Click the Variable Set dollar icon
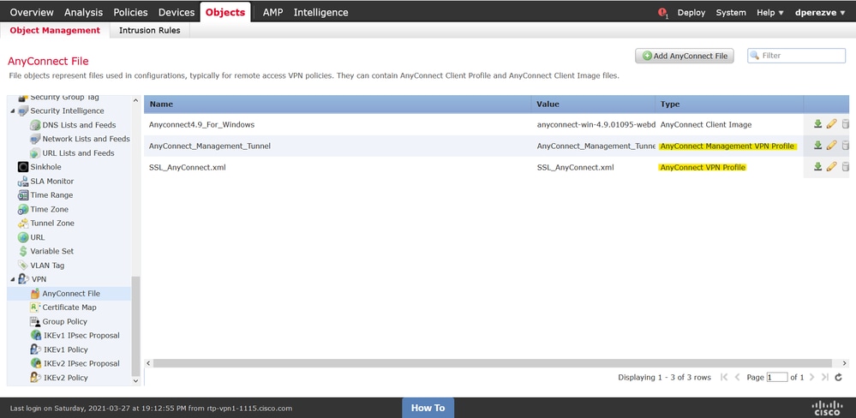This screenshot has width=856, height=418. pyautogui.click(x=23, y=252)
